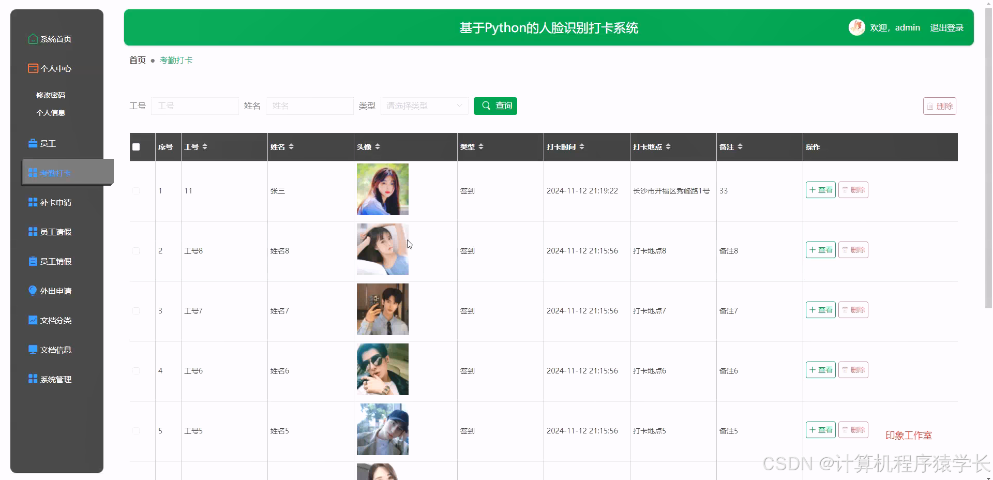Click the 员工 briefcase icon in sidebar
Viewport: 993px width, 480px height.
tap(33, 143)
